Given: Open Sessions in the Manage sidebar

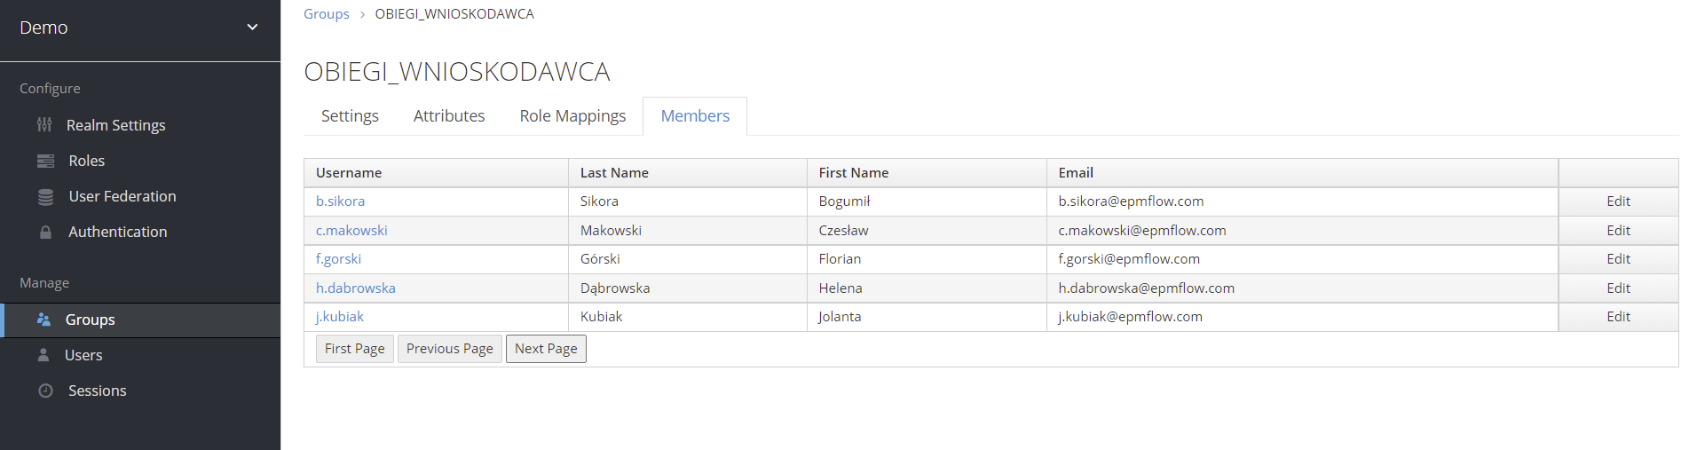Looking at the screenshot, I should [x=97, y=391].
